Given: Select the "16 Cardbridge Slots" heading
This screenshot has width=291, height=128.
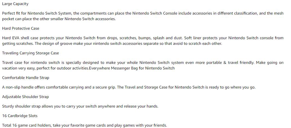Looking at the screenshot, I should click(20, 116).
